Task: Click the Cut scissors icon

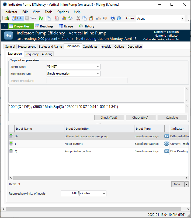Action: (x=78, y=18)
